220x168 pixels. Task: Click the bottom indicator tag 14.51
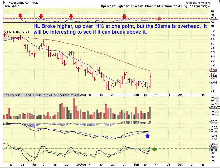pyautogui.click(x=214, y=146)
